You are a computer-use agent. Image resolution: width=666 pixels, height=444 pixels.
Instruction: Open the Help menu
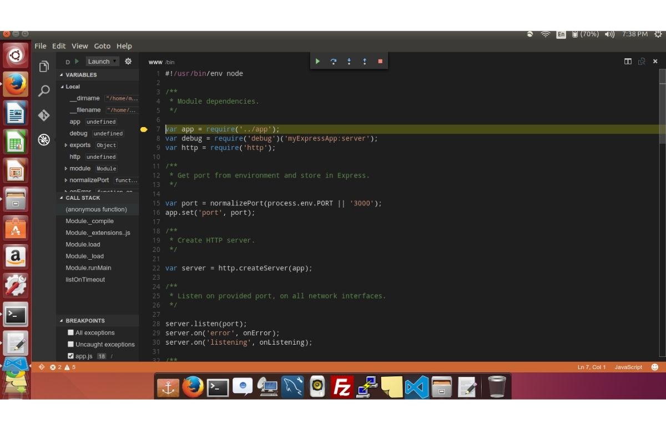pos(124,46)
